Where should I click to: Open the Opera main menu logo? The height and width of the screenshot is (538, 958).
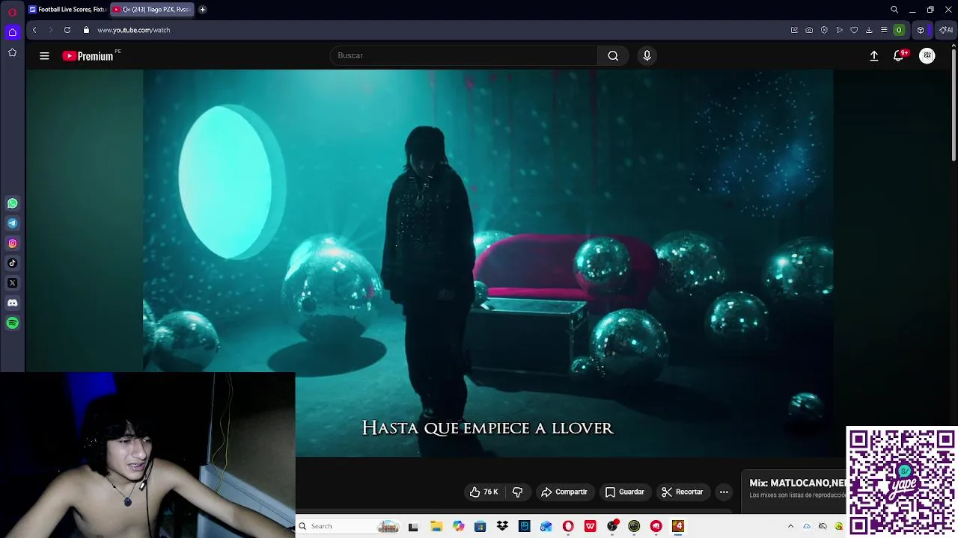coord(12,12)
